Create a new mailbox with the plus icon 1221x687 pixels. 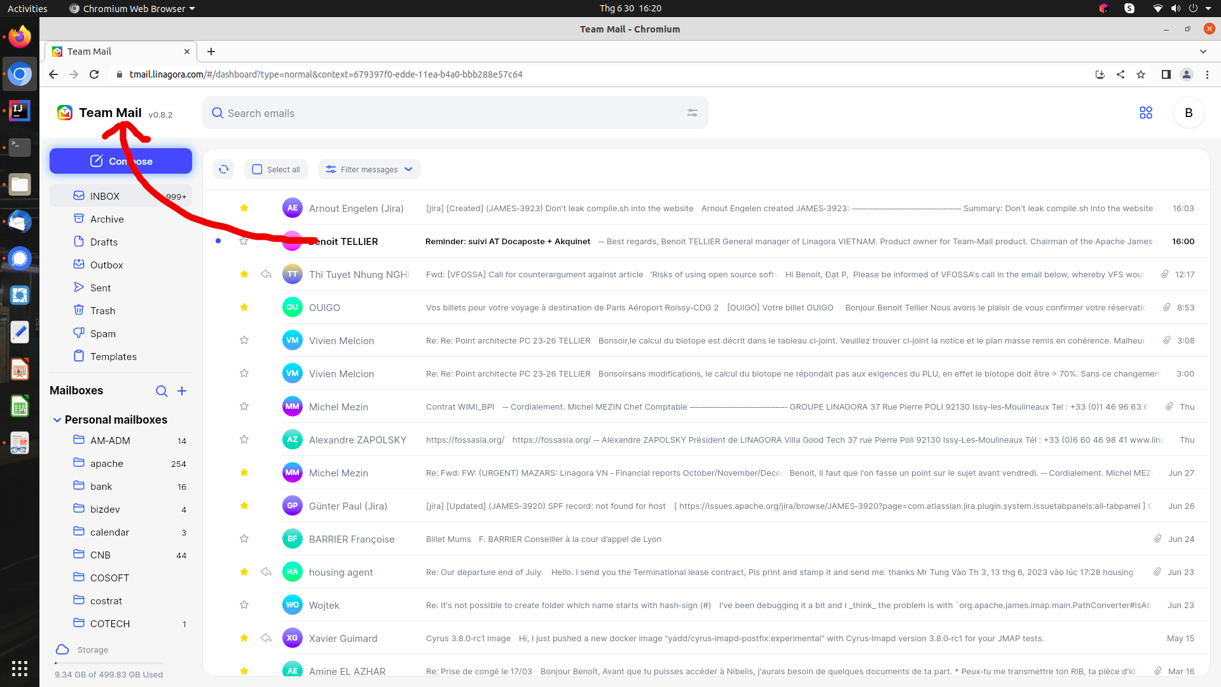pyautogui.click(x=182, y=391)
